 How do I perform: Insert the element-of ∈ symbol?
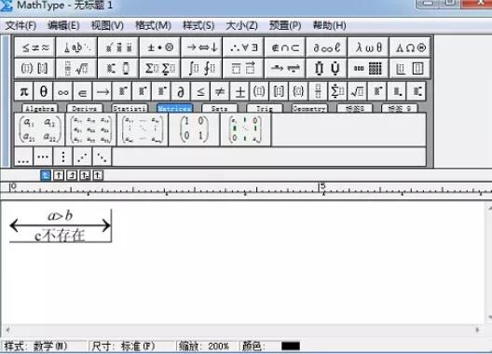point(83,91)
